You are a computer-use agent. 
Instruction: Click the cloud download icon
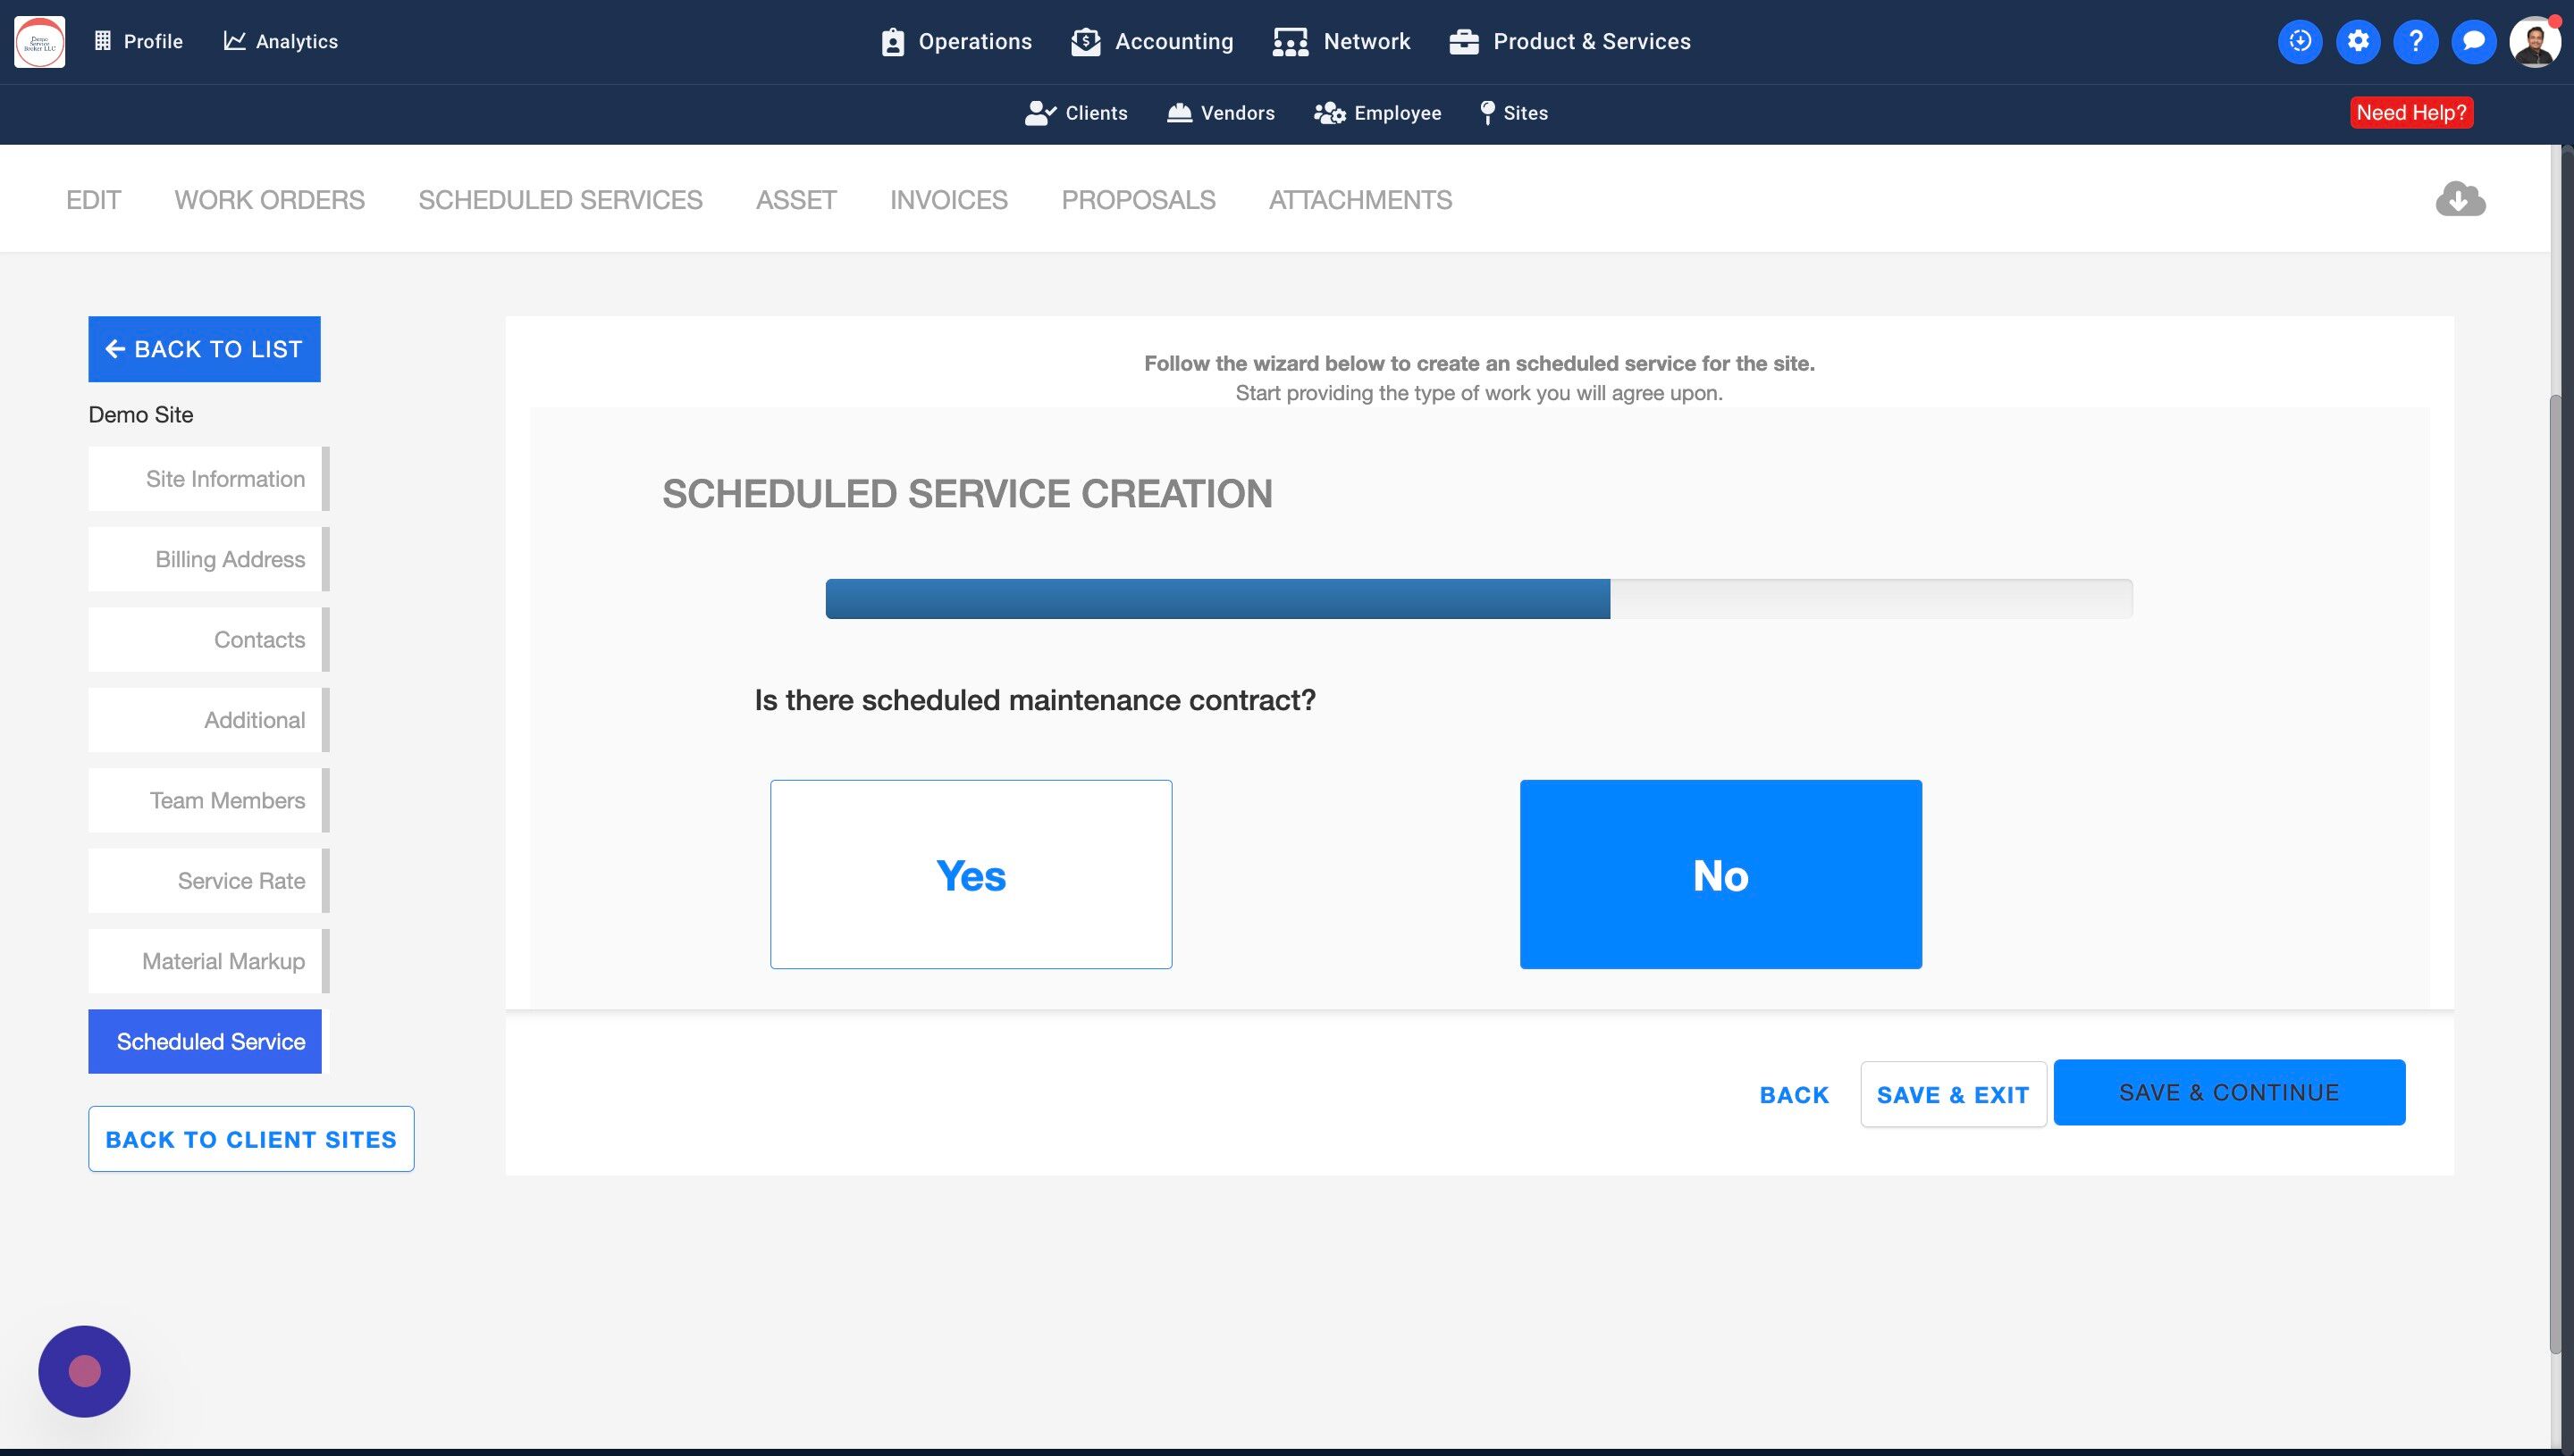click(2460, 199)
